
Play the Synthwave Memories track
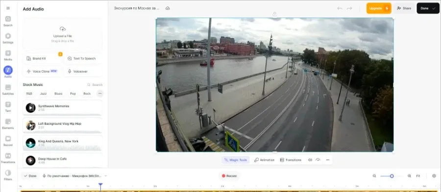(30, 108)
